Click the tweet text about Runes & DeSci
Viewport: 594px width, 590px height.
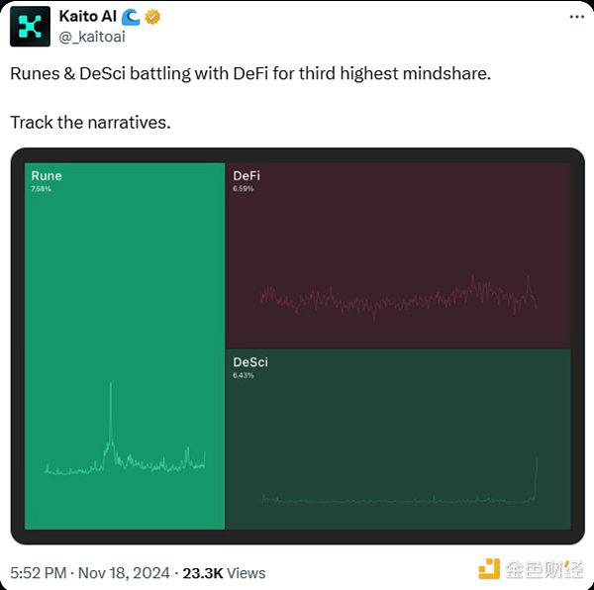[x=250, y=73]
